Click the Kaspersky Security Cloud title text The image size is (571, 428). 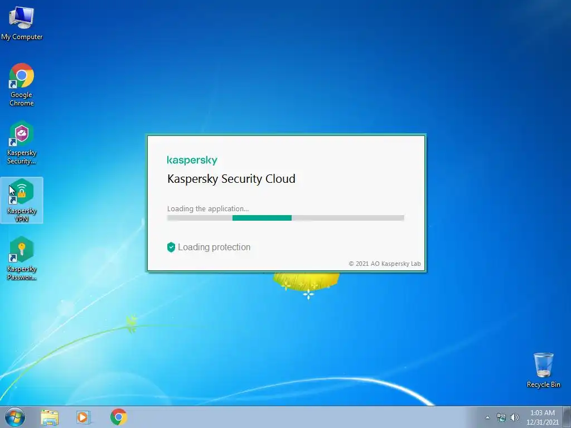231,179
